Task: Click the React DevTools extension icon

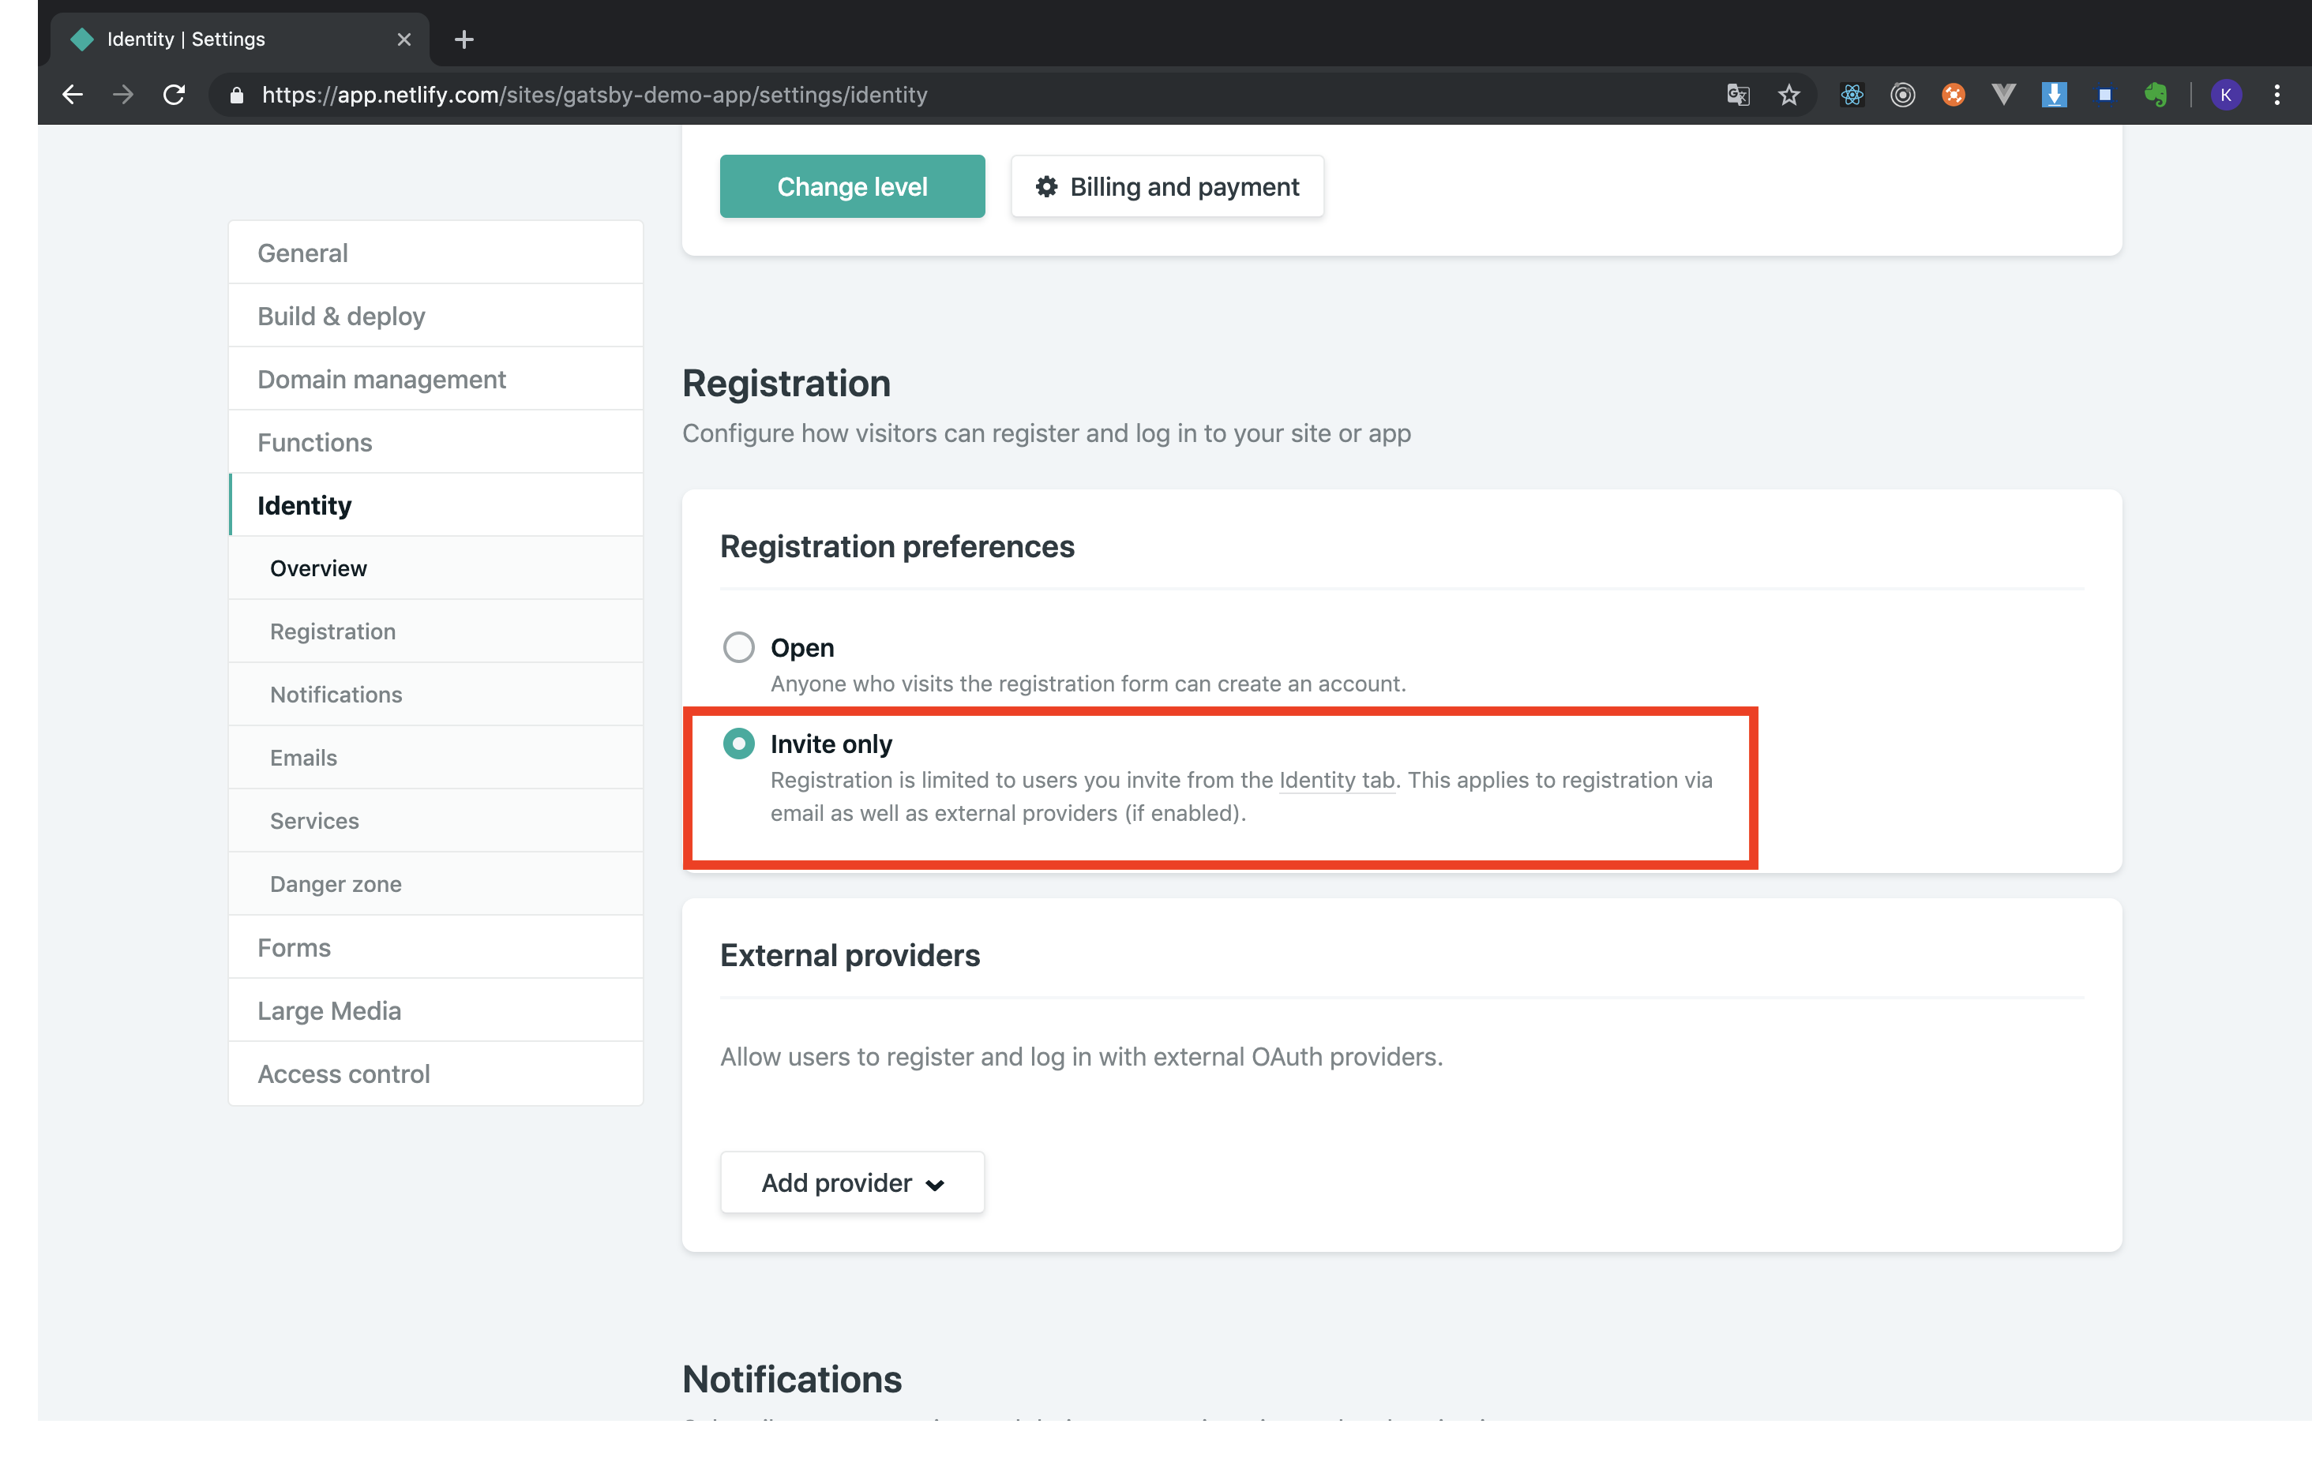Action: coord(1851,94)
